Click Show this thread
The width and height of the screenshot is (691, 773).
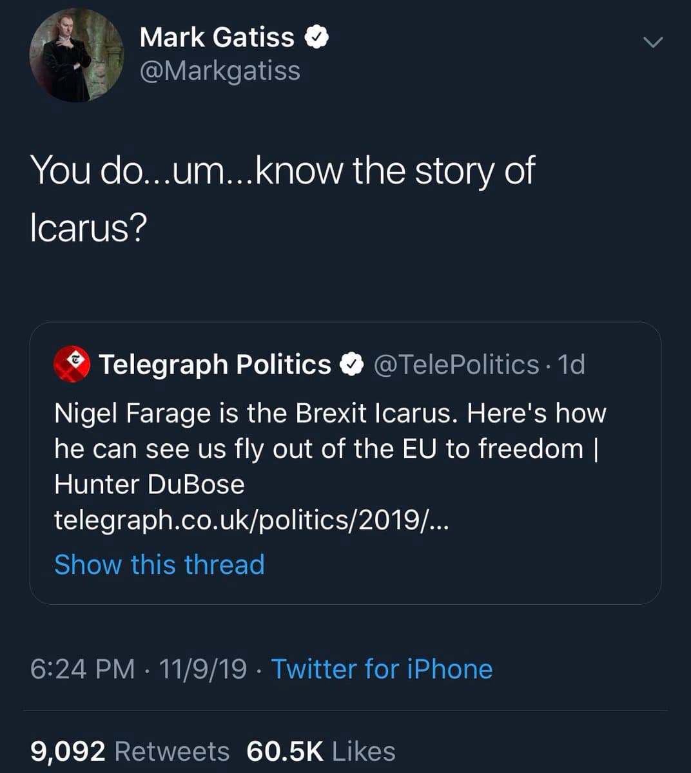point(159,564)
